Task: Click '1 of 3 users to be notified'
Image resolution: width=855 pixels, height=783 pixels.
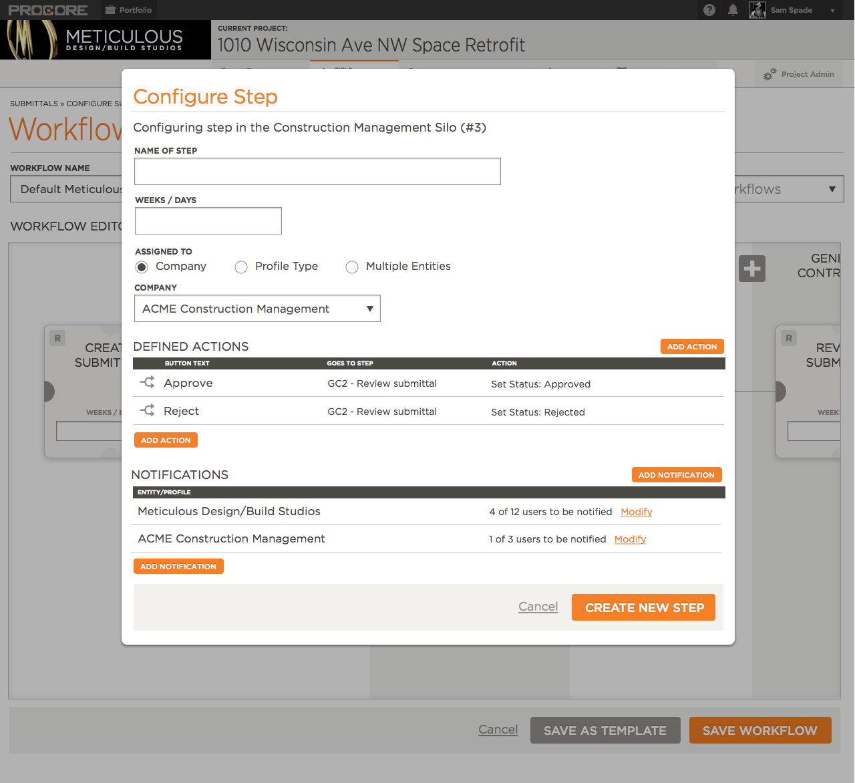Action: [548, 539]
